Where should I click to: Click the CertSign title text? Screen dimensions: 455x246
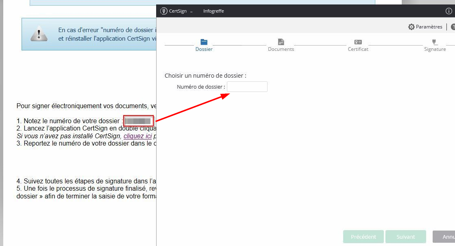pyautogui.click(x=178, y=11)
